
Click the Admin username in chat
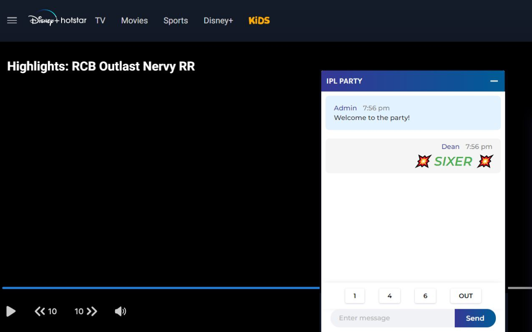(345, 108)
